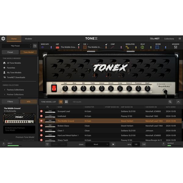Open the Noise Gate wave icon
This screenshot has height=183, width=183.
click(x=42, y=47)
